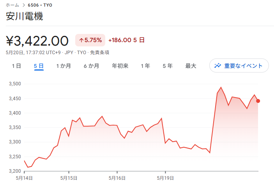
Task: Switch chart to 1か月 range
Action: coord(64,66)
